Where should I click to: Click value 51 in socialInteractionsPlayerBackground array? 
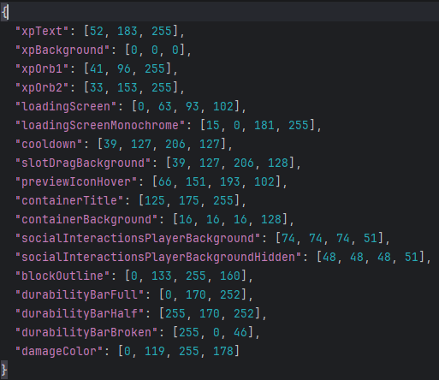(371, 238)
